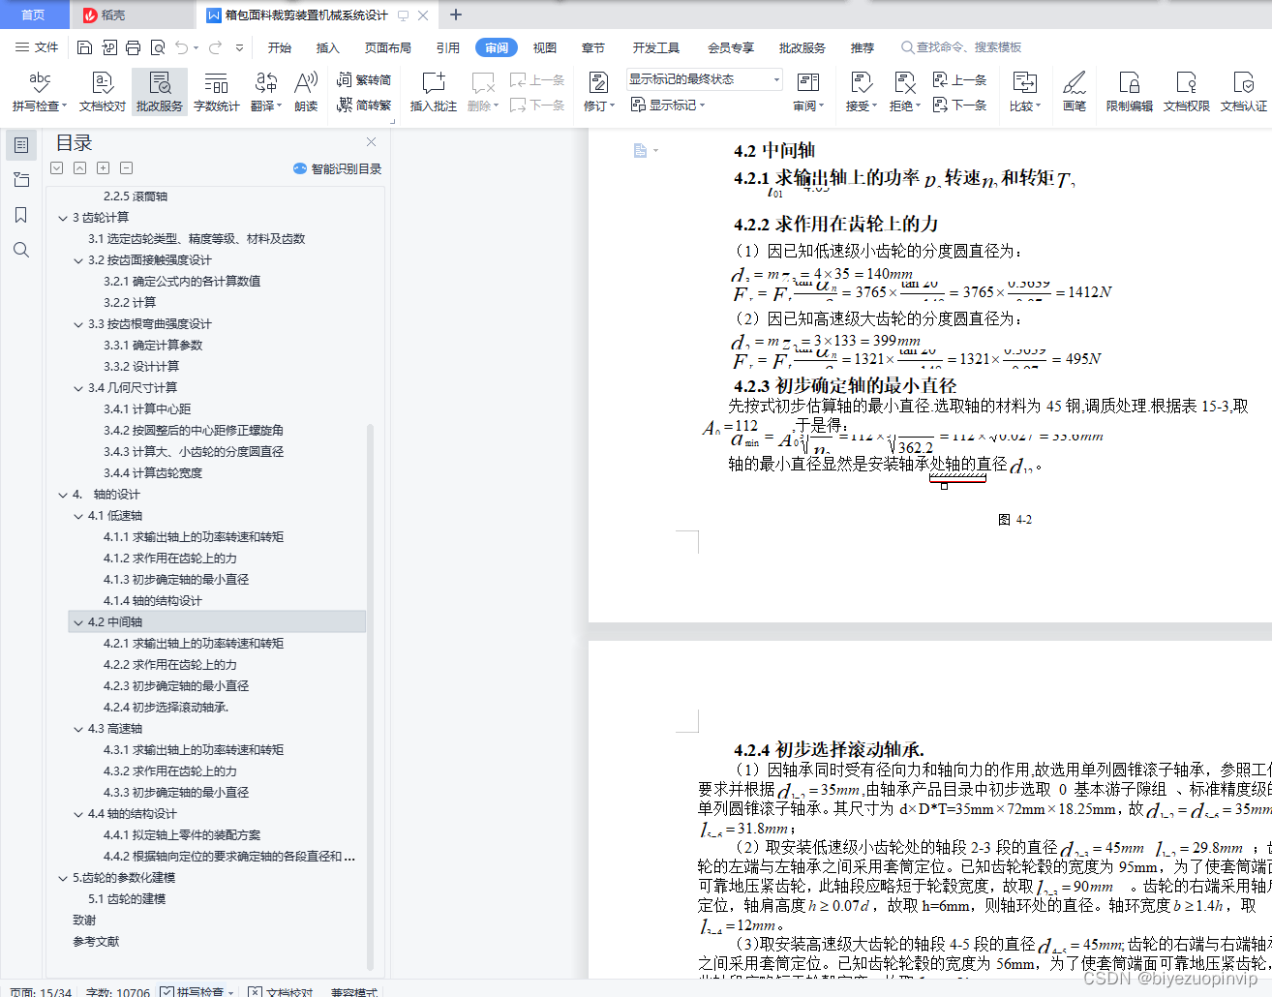Screen dimensions: 1272x997
Task: Open 限制编辑 restrict editing
Action: 1130,92
